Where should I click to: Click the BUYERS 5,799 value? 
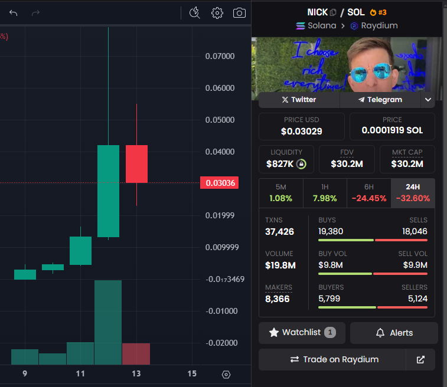pyautogui.click(x=329, y=299)
